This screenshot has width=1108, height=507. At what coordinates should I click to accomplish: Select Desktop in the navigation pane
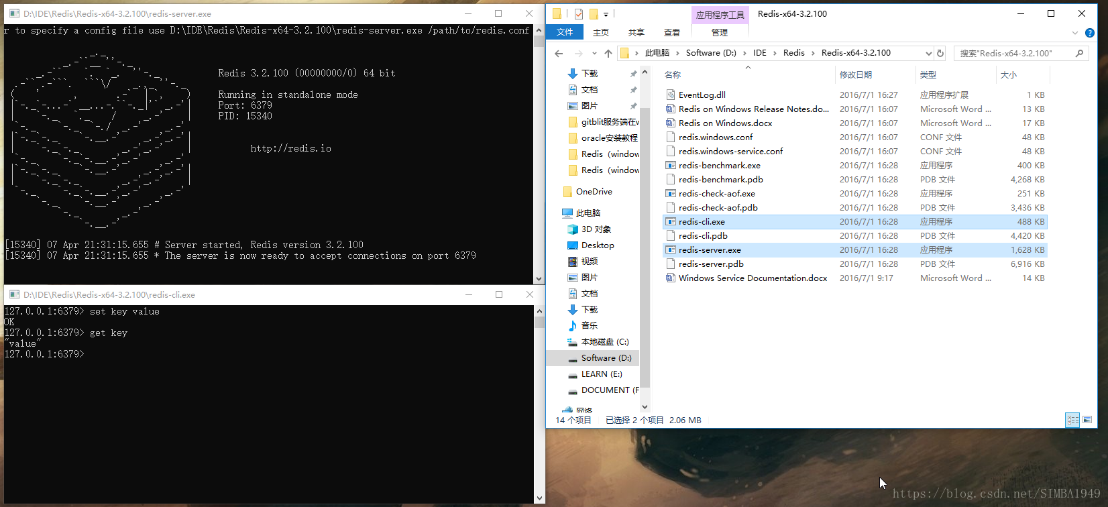pos(590,245)
